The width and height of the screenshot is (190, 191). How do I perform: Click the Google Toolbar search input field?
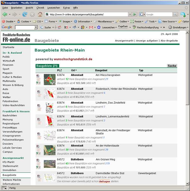coord(25,28)
